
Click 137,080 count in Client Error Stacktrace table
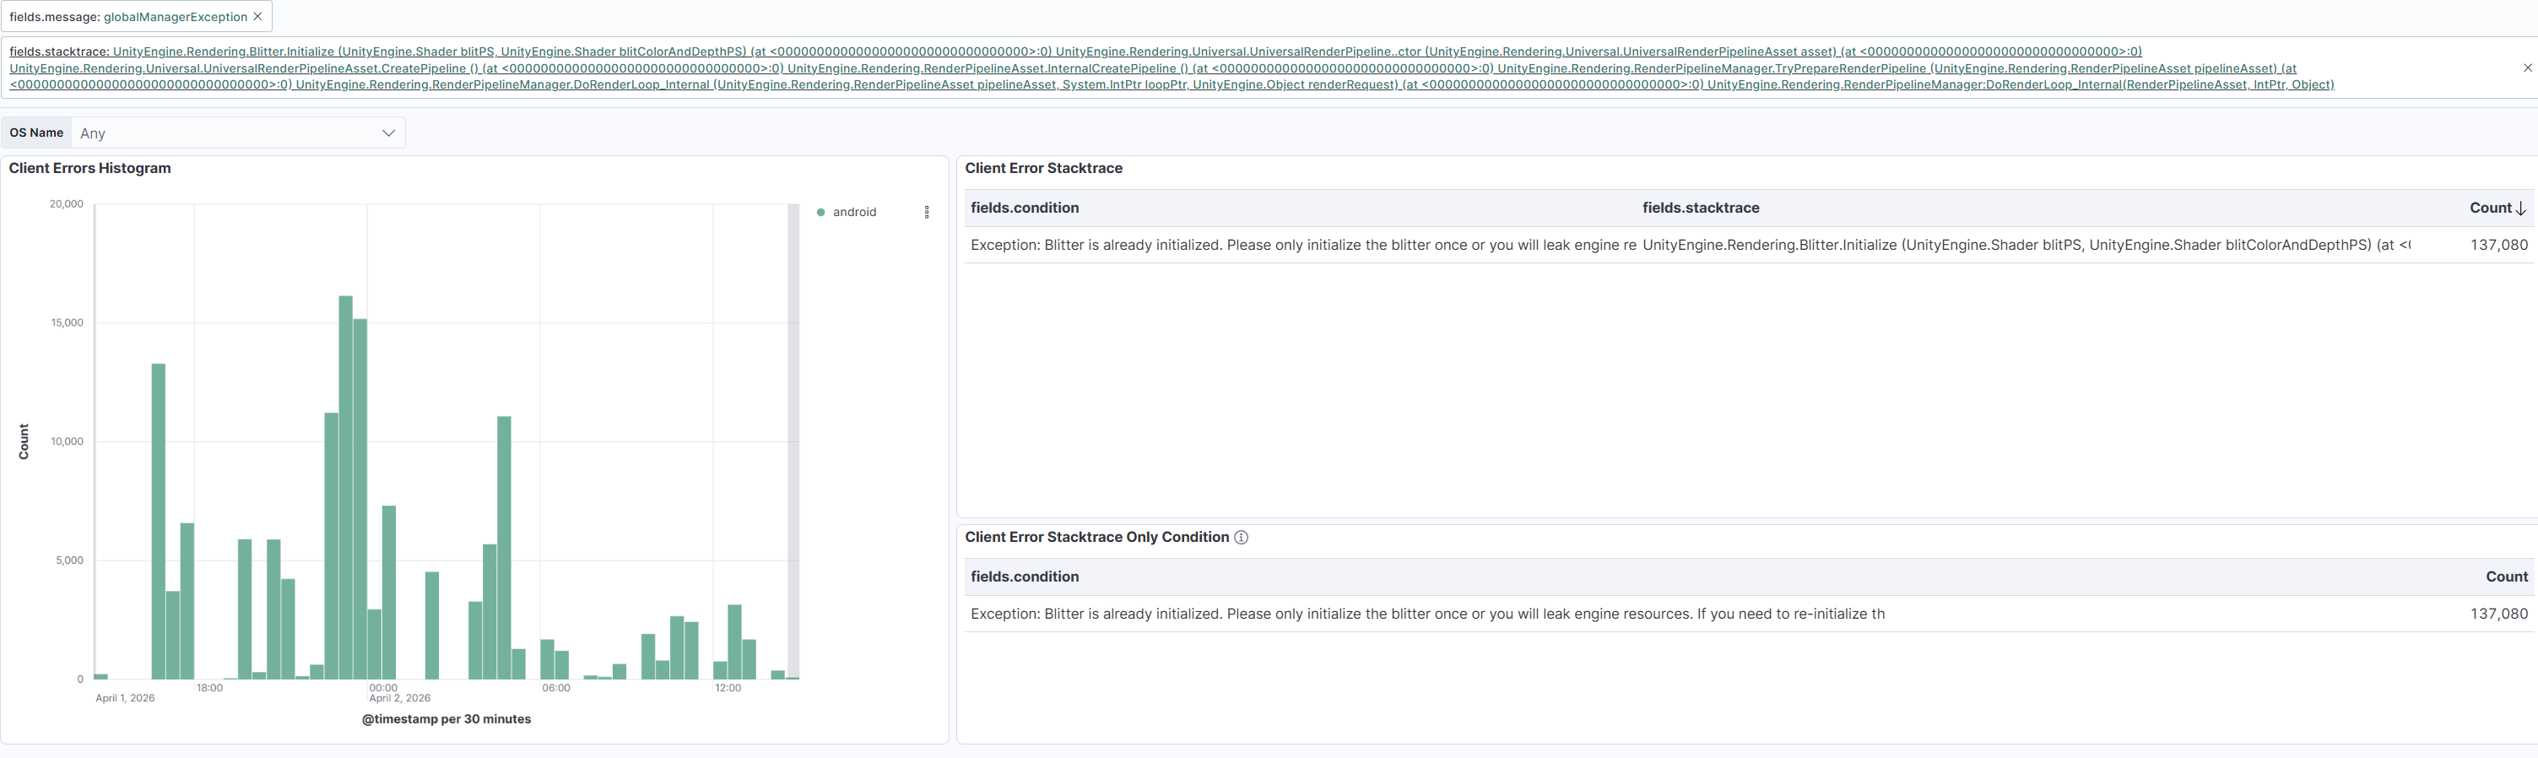pos(2498,246)
